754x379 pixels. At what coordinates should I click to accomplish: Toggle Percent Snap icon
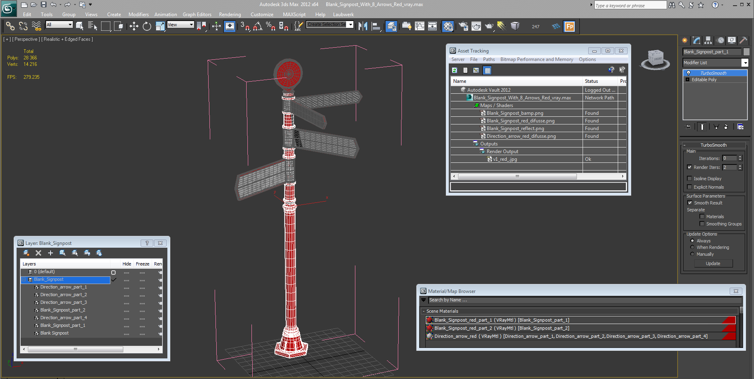270,26
